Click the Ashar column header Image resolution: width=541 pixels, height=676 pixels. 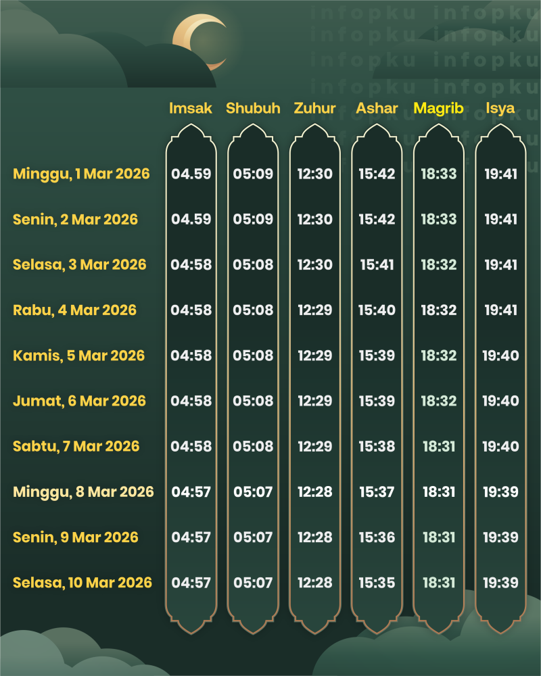[x=377, y=107]
